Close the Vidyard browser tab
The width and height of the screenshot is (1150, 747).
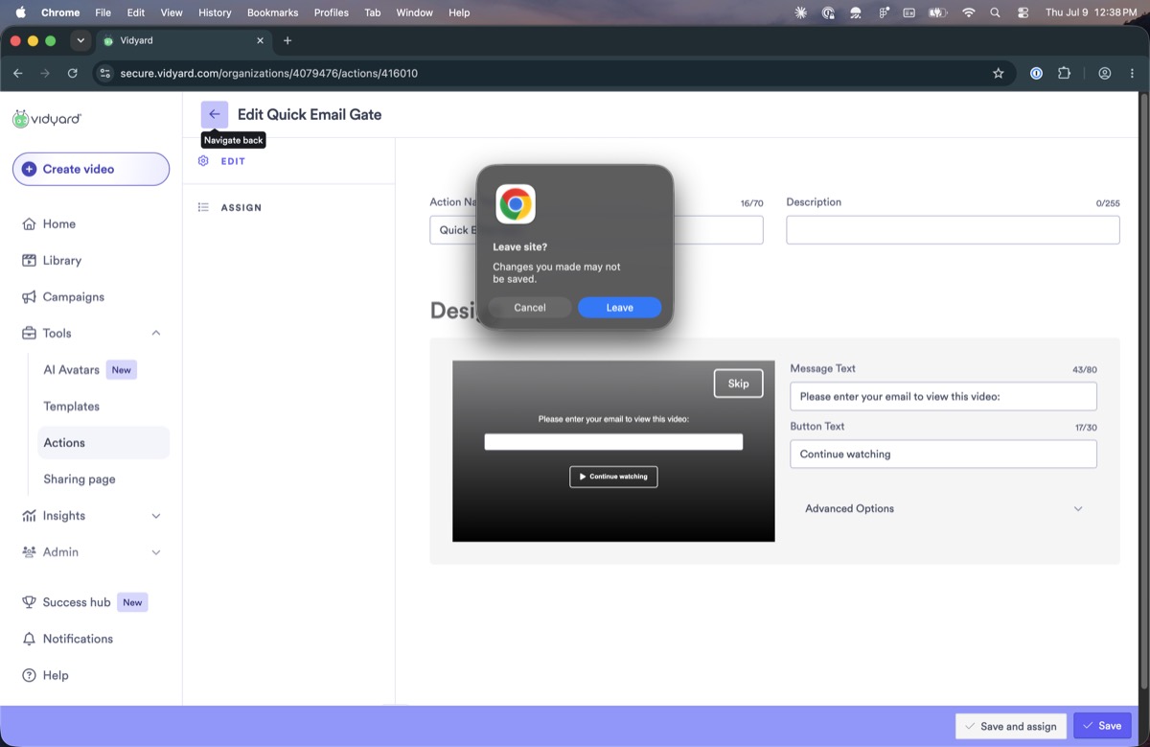tap(261, 40)
